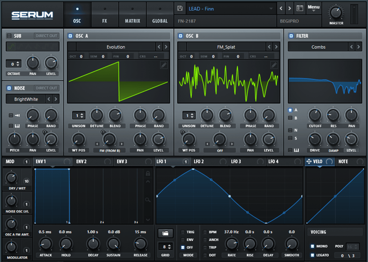Image resolution: width=368 pixels, height=262 pixels.
Task: Click next OSC B warp mode arrow
Action: coord(232,144)
